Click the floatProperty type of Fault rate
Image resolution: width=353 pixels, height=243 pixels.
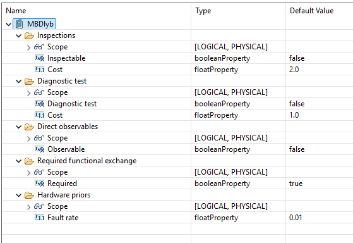tap(216, 218)
